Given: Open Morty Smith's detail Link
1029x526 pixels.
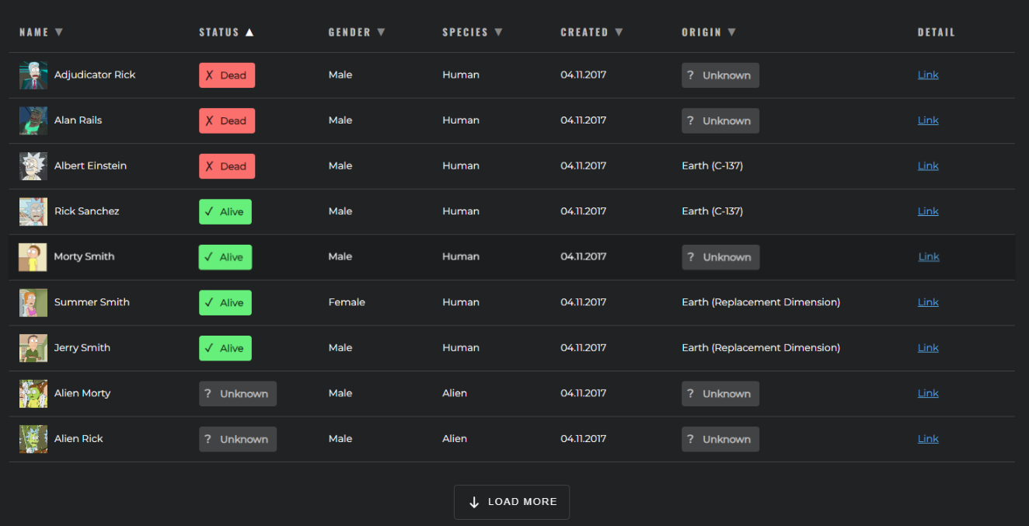Looking at the screenshot, I should pos(929,256).
